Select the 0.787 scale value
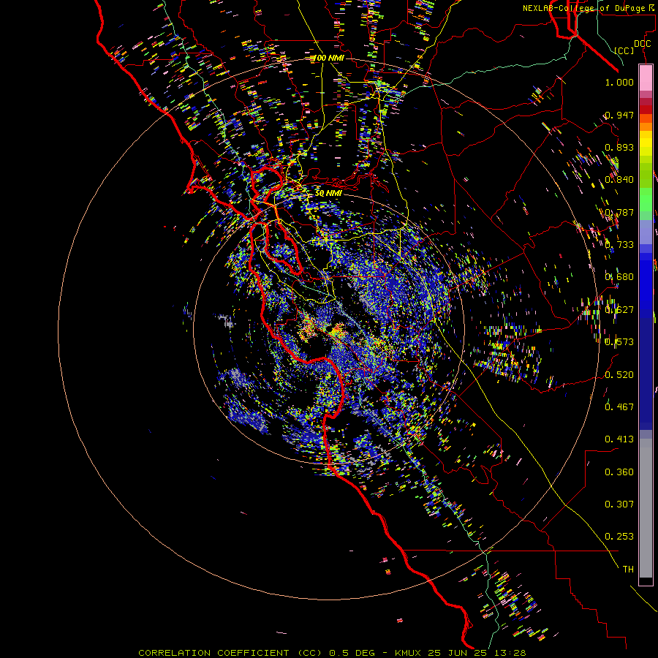This screenshot has height=658, width=658. [619, 212]
